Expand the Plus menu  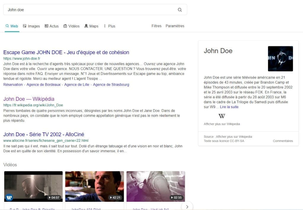pos(109,26)
